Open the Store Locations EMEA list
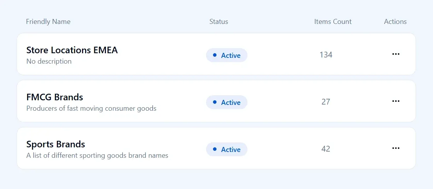Viewport: 433px width, 189px height. (72, 50)
